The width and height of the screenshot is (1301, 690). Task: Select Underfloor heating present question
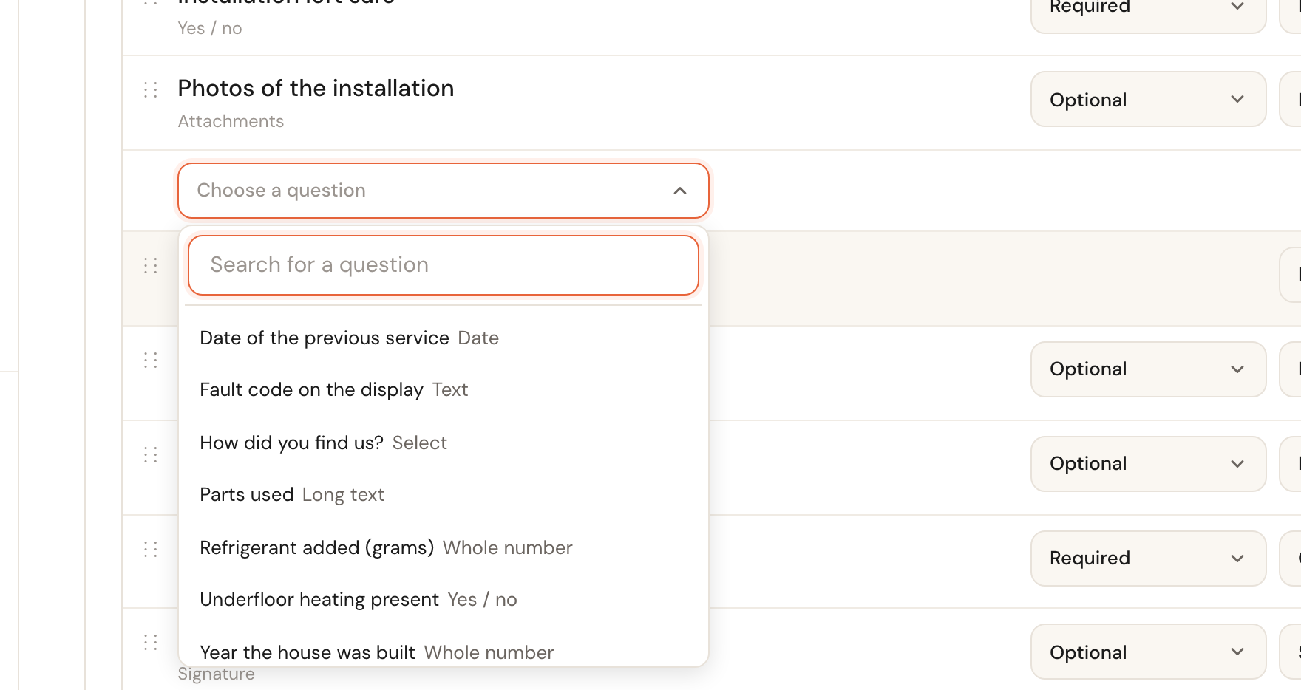coord(444,599)
